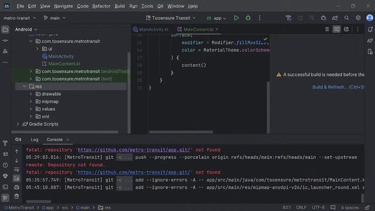
Task: Toggle file read-only lock status
Action: click(x=367, y=207)
